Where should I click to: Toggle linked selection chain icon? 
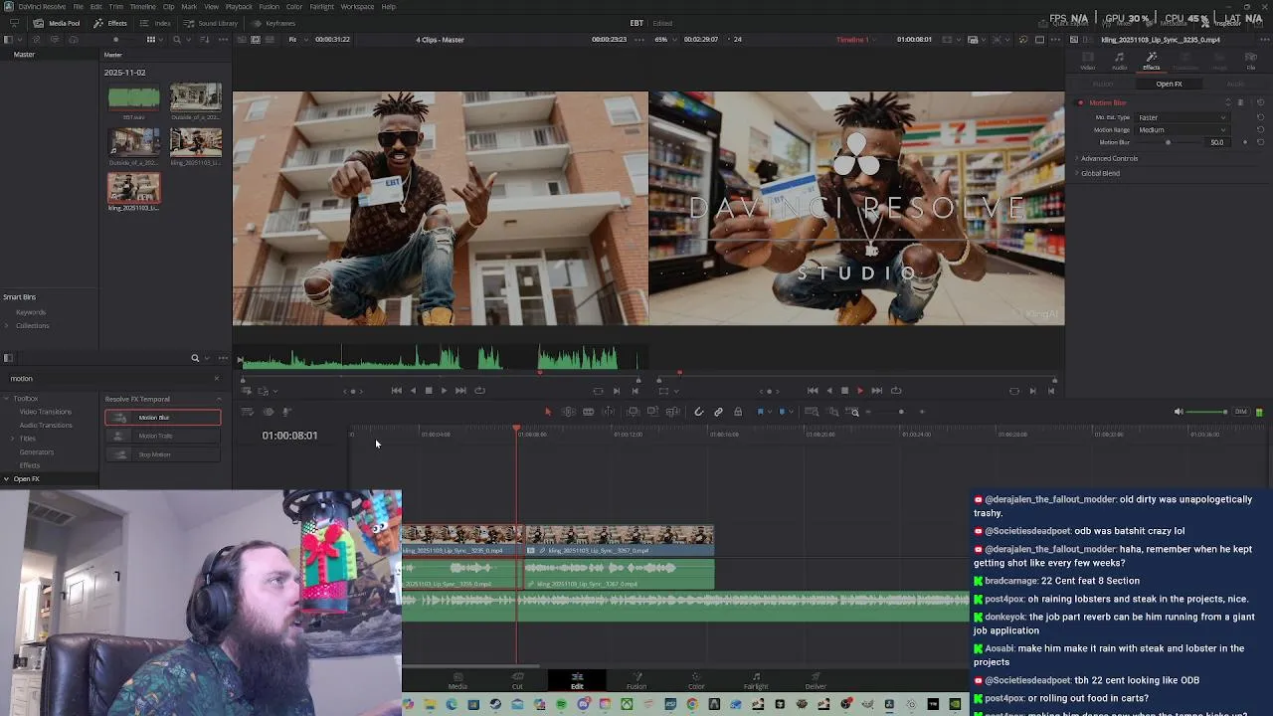point(718,412)
